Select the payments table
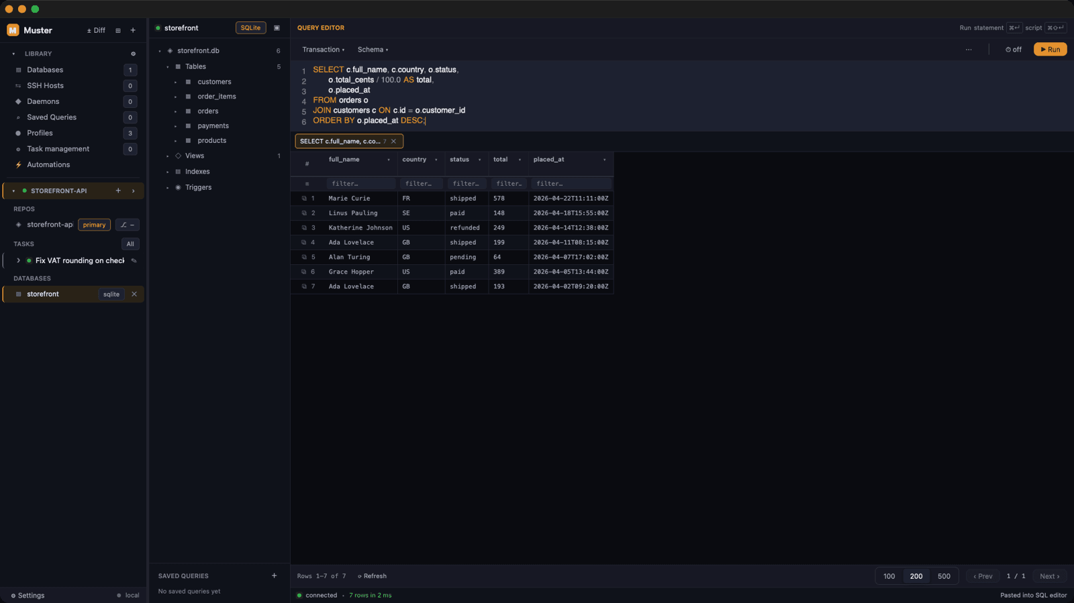1074x603 pixels. pos(213,126)
